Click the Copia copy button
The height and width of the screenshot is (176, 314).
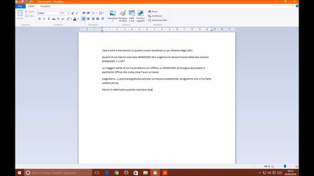29,16
